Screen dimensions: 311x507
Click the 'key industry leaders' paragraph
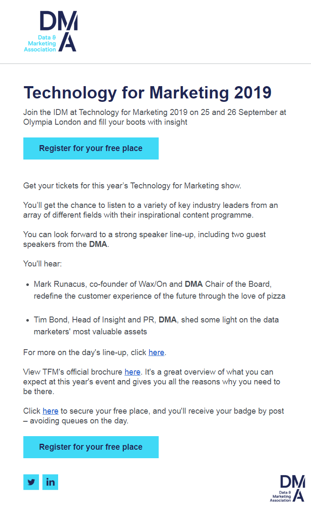[x=150, y=210]
